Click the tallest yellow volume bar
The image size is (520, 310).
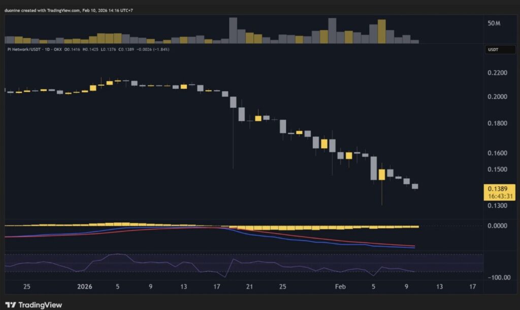coord(382,31)
